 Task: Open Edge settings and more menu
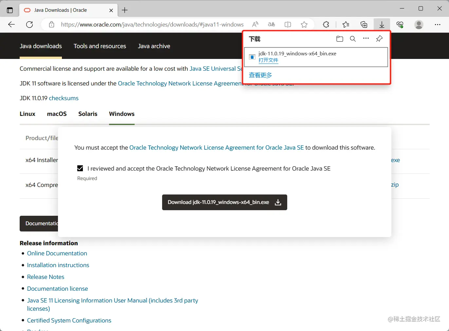pos(438,25)
